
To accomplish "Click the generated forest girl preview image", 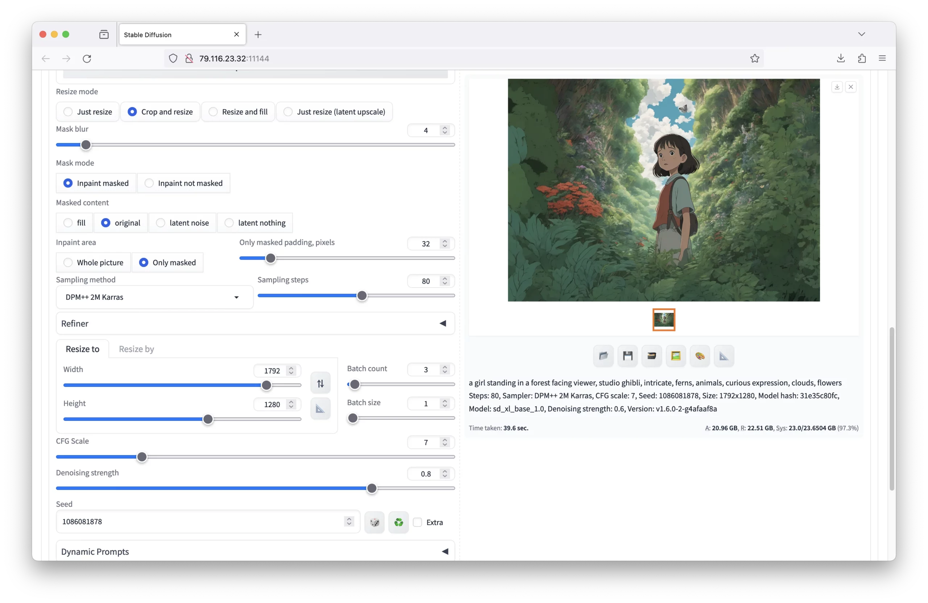I will point(664,190).
